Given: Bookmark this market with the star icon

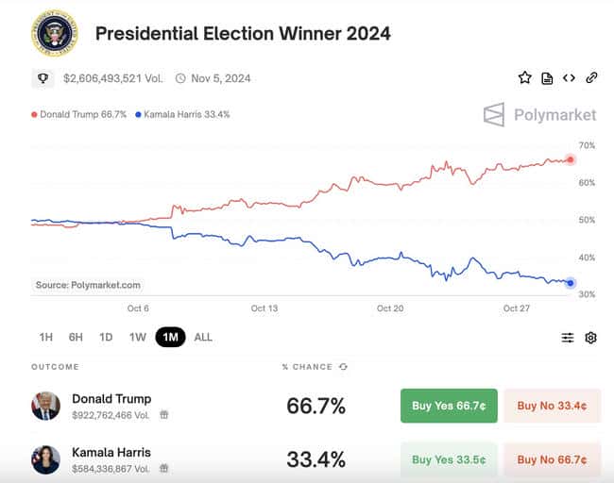Looking at the screenshot, I should coord(524,78).
